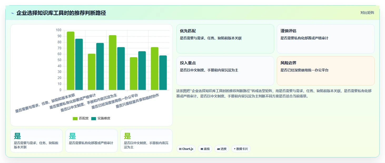Select the teal 实施难度 bar at 79

[100, 66]
